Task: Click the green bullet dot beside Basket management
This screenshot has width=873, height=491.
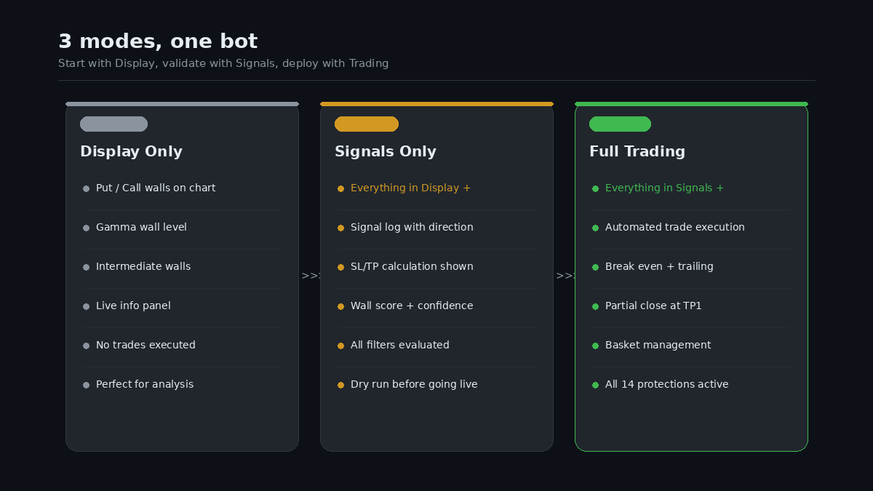Action: 595,346
